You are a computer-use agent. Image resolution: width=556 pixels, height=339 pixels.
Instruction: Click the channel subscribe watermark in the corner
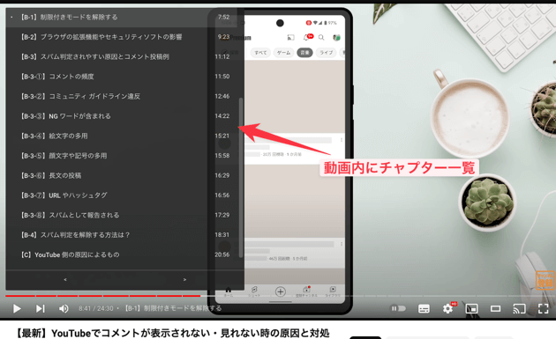coord(545,281)
